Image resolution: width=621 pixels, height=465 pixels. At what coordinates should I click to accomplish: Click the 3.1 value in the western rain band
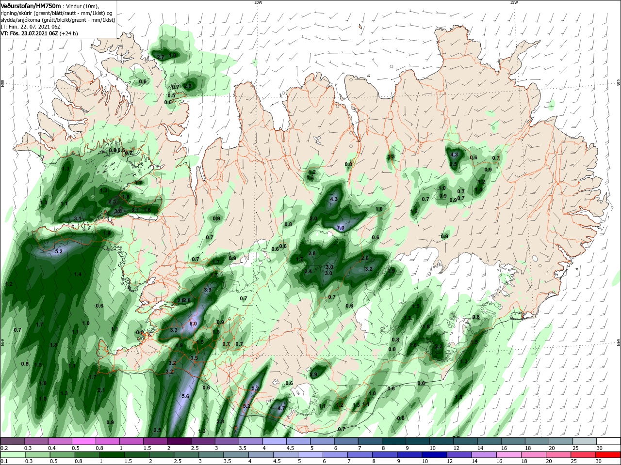(78, 219)
